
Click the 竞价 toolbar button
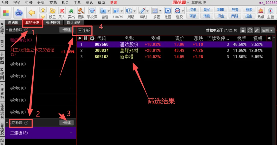(x=207, y=10)
